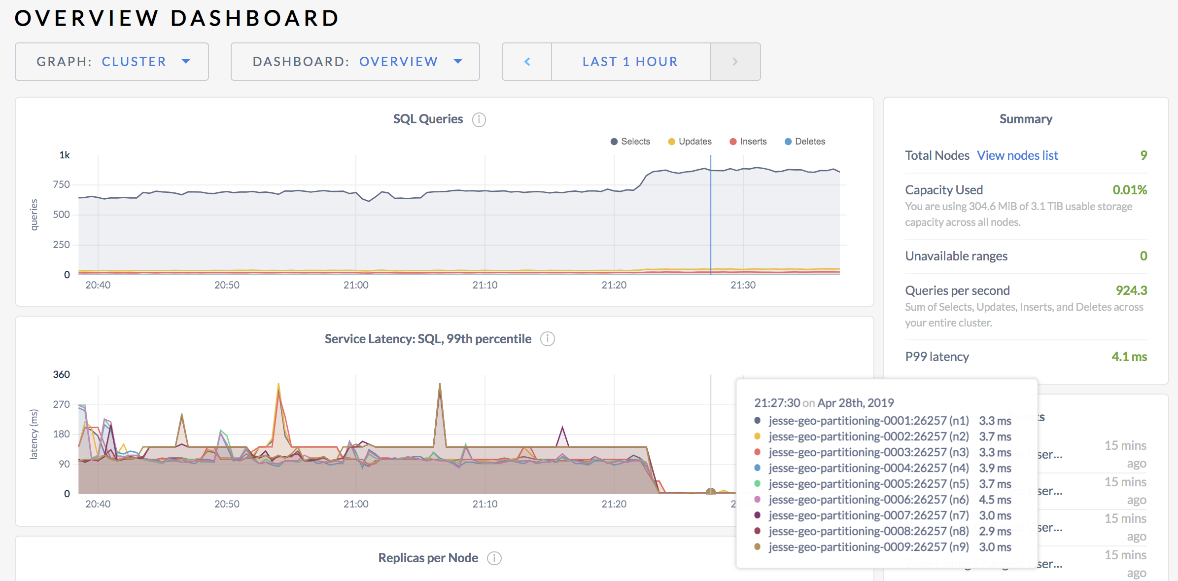Click node jesse-geo-partitioning-0003 in the tooltip
The height and width of the screenshot is (581, 1178).
click(x=869, y=452)
